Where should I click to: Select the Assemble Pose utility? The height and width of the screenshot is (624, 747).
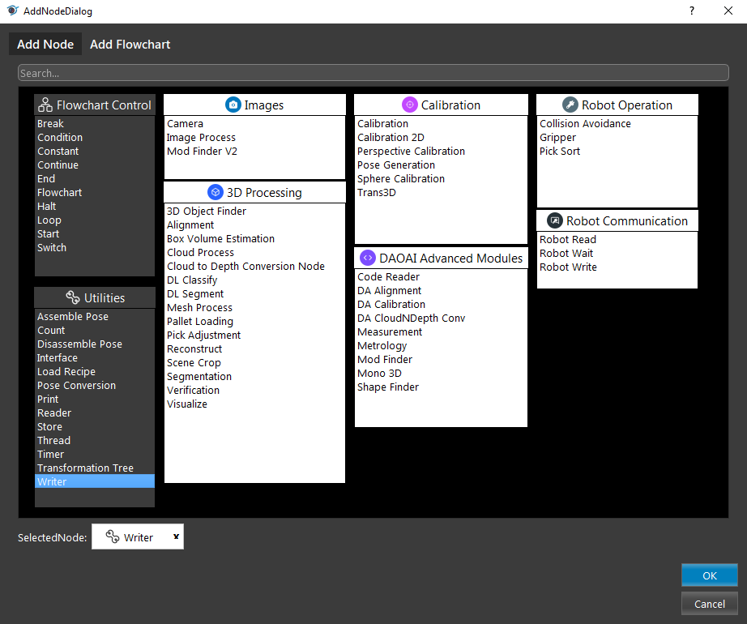pos(73,316)
